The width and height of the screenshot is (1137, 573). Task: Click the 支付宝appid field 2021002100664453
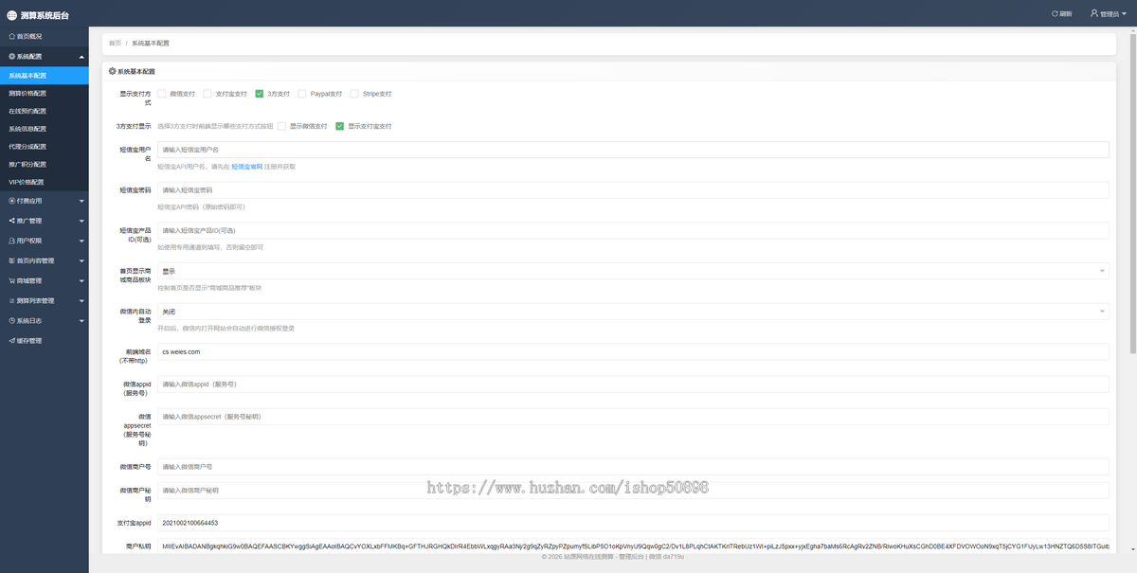point(633,523)
